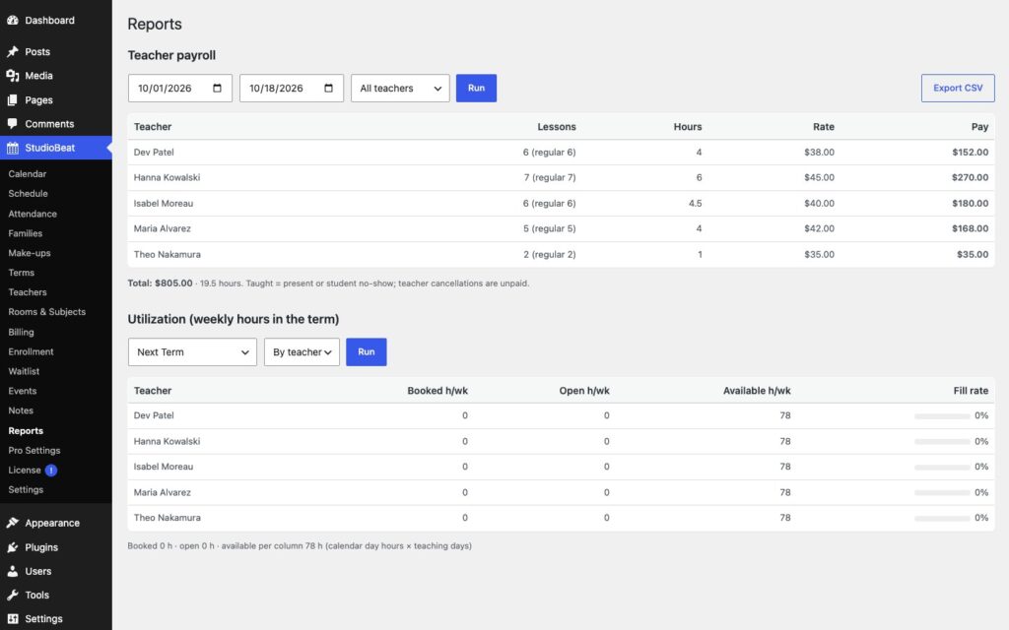1009x630 pixels.
Task: Select Events submenu item
Action: click(22, 391)
